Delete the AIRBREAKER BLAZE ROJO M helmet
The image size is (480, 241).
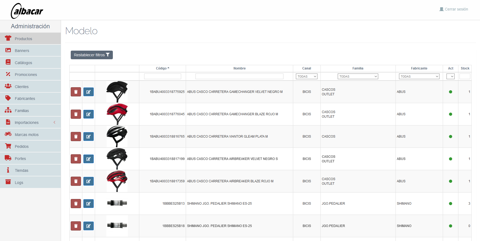tap(76, 181)
